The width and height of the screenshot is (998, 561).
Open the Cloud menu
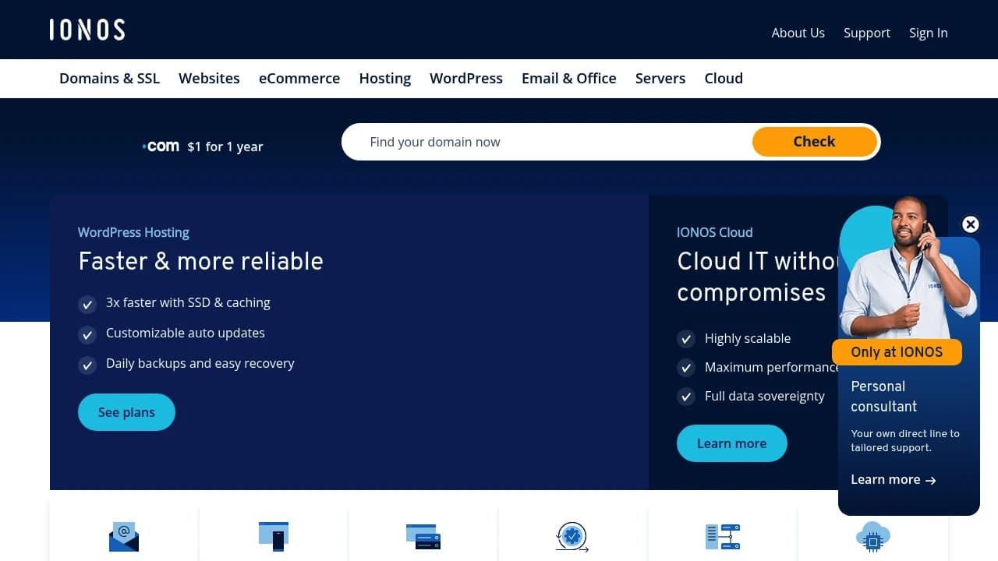[x=724, y=78]
